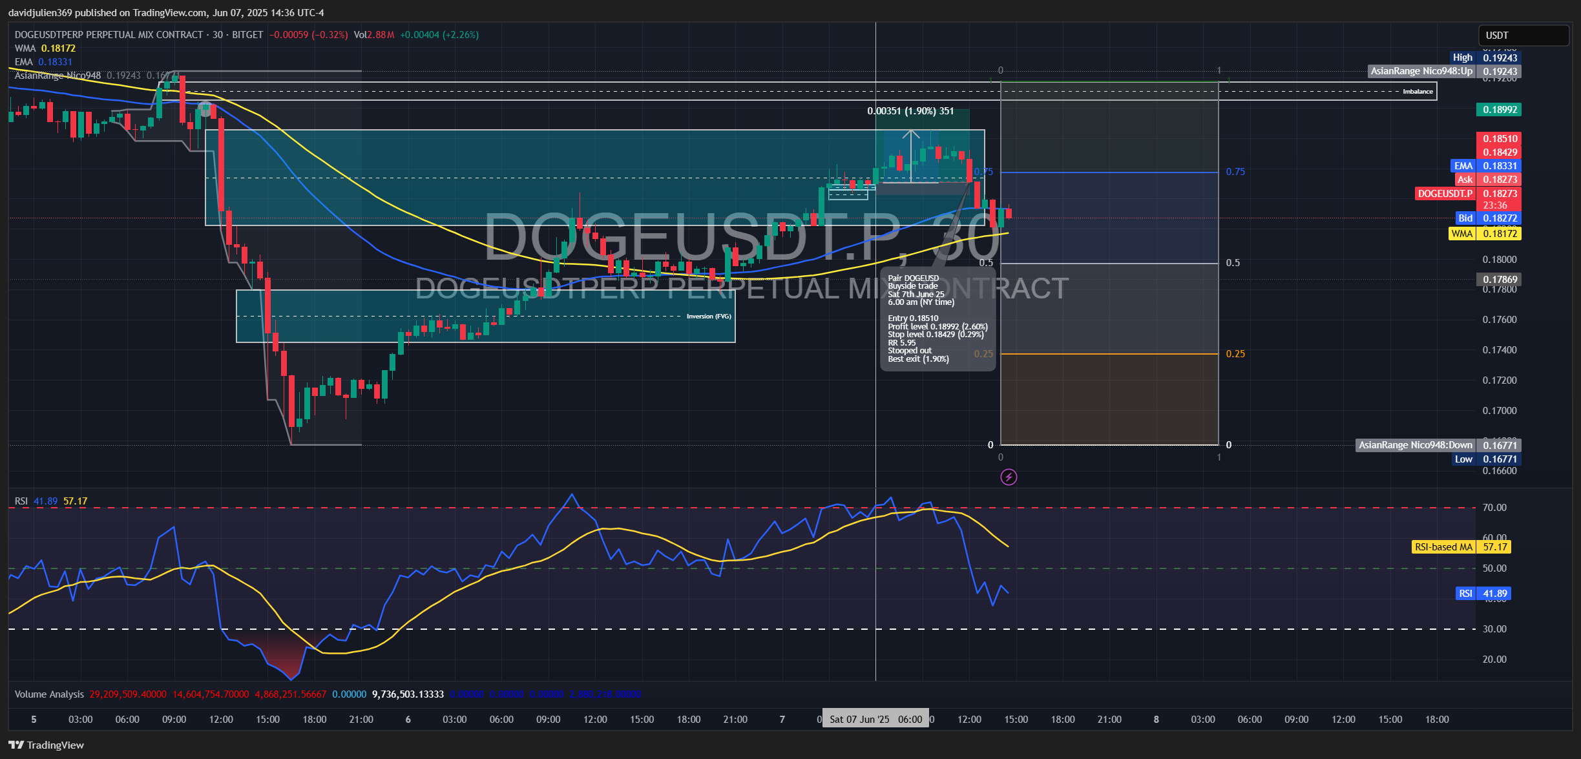The height and width of the screenshot is (759, 1581).
Task: Click the day 6 date label on time axis
Action: tap(408, 720)
